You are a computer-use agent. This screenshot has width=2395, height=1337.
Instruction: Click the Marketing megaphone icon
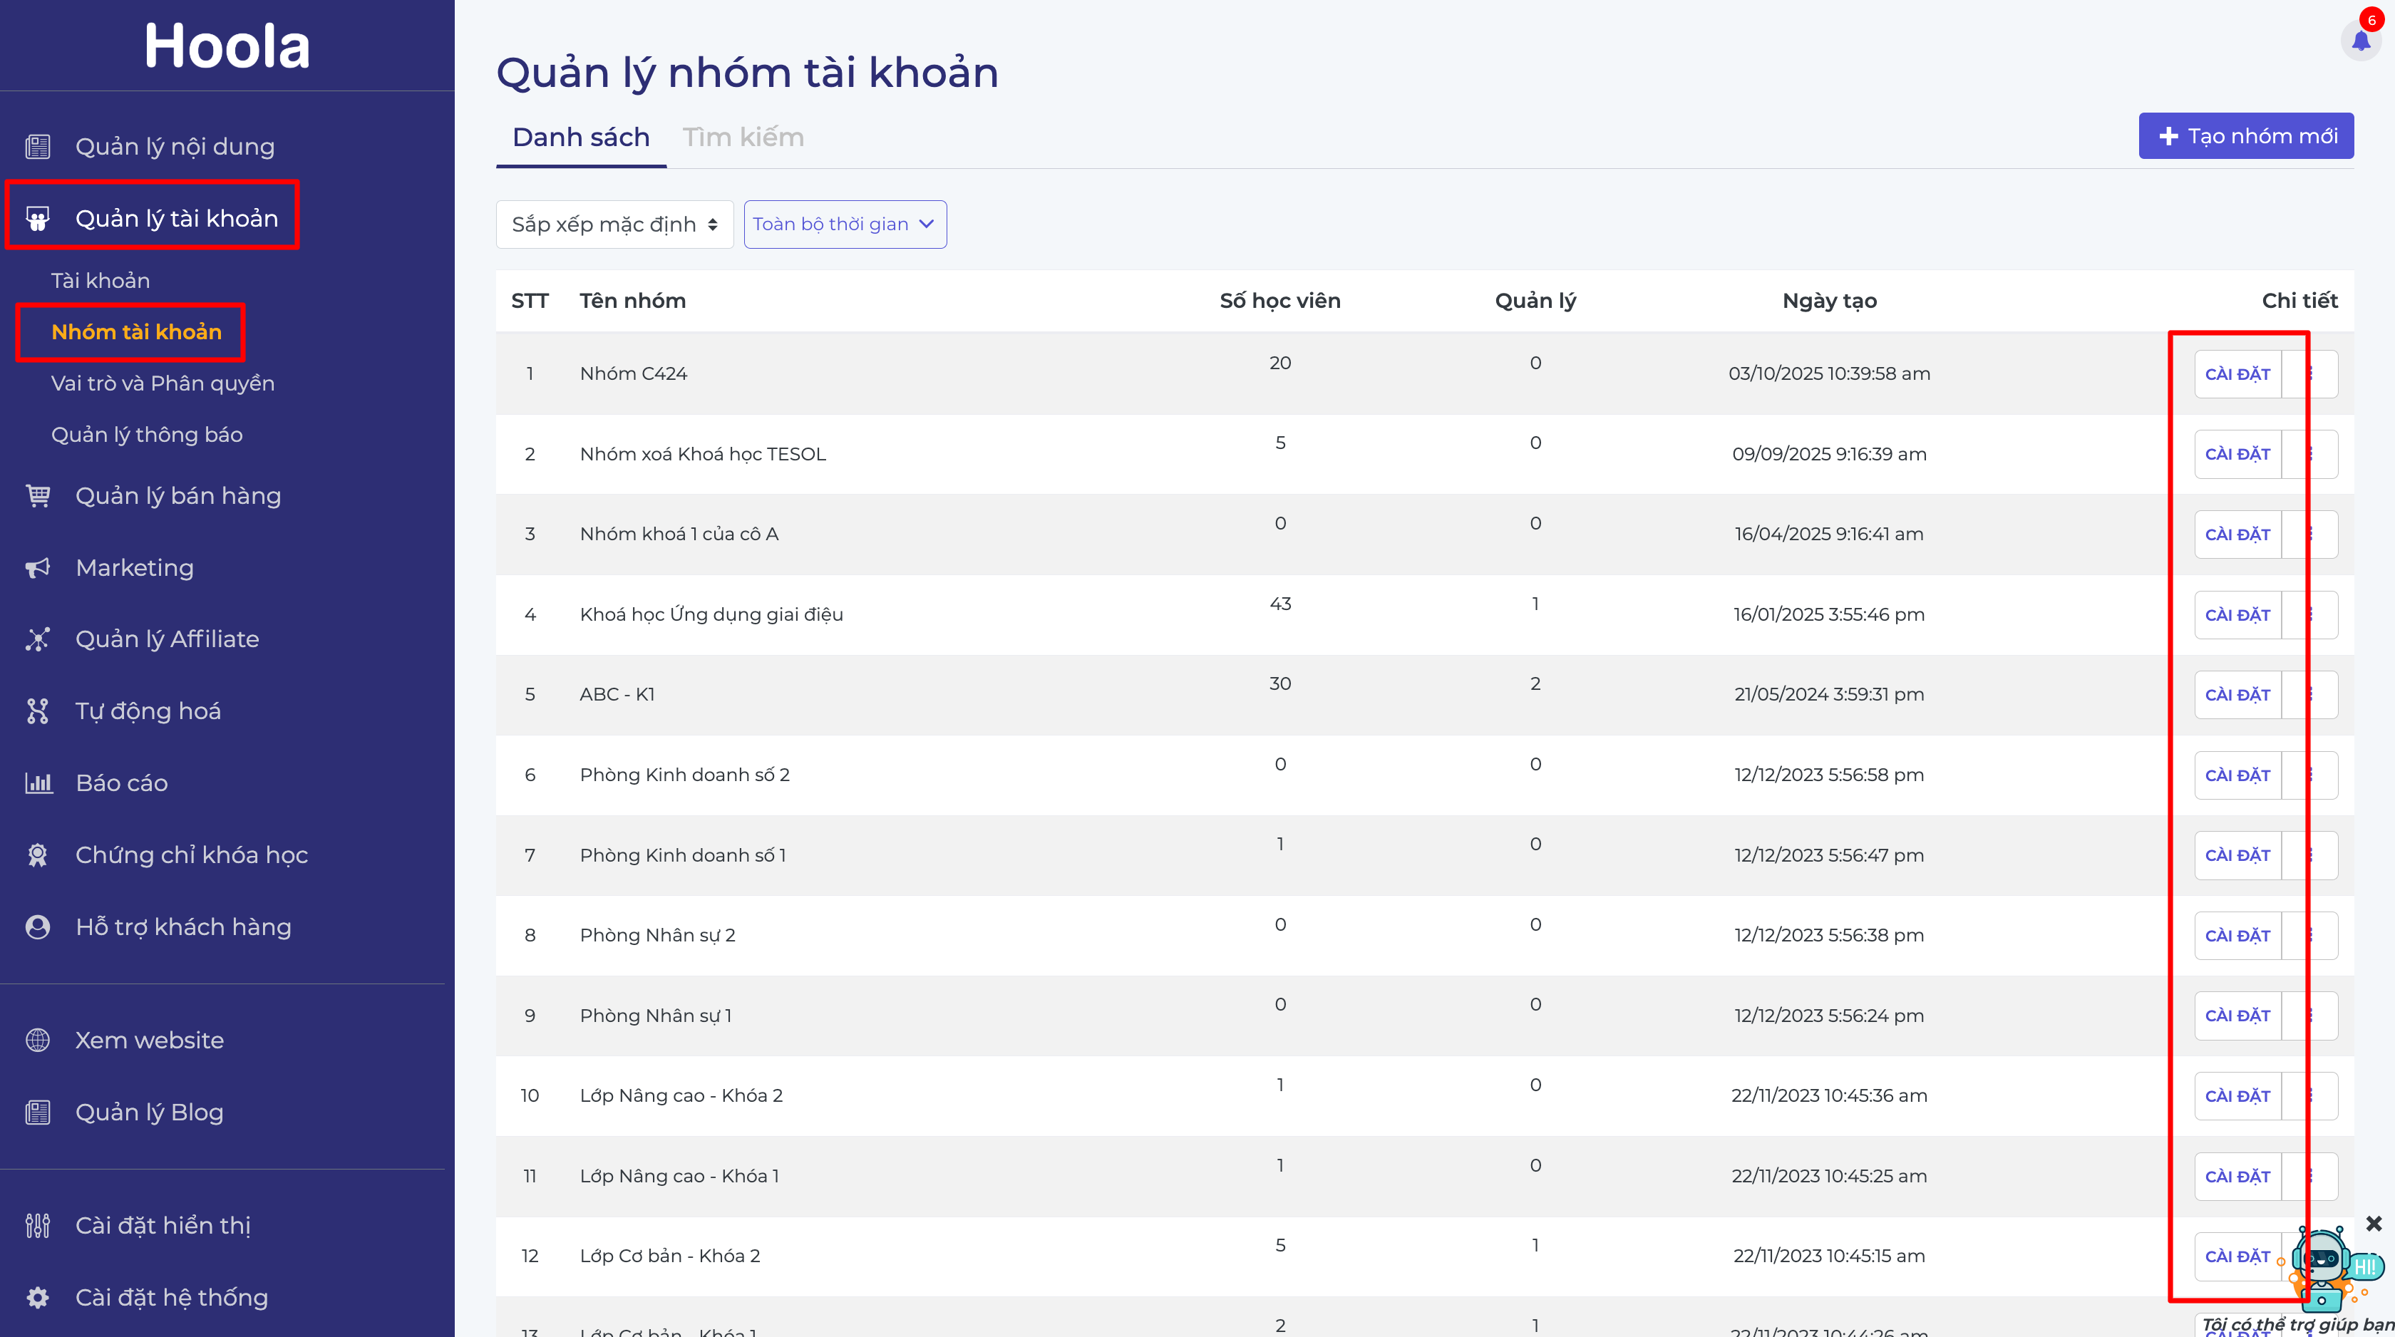(x=38, y=568)
